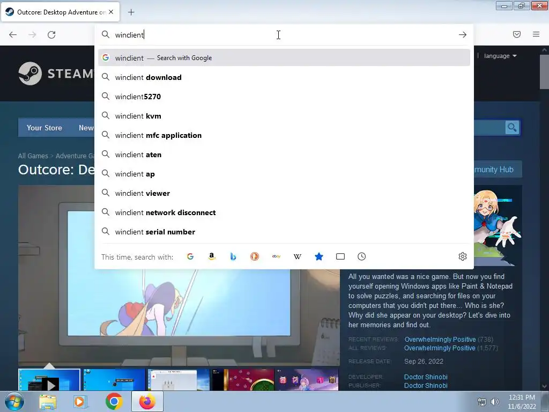Select the third media thumbnail

click(x=179, y=380)
